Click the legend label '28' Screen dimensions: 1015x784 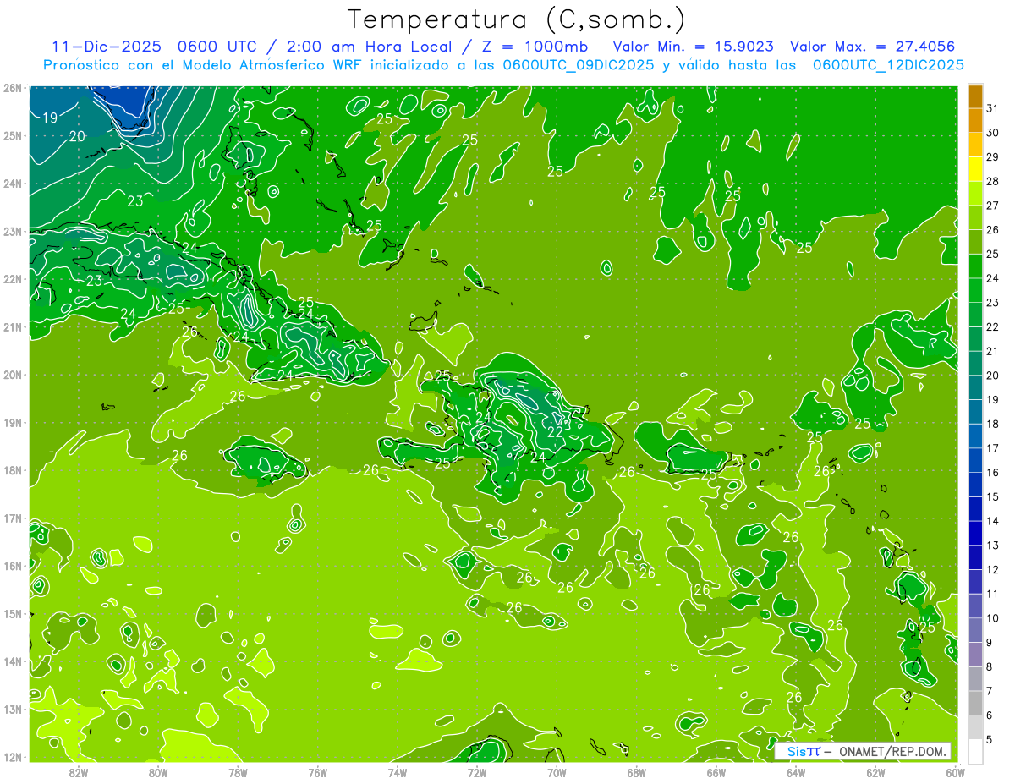(992, 181)
